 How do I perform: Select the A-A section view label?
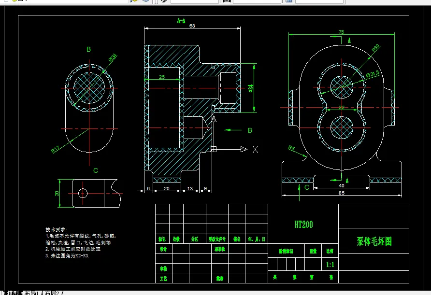(181, 20)
